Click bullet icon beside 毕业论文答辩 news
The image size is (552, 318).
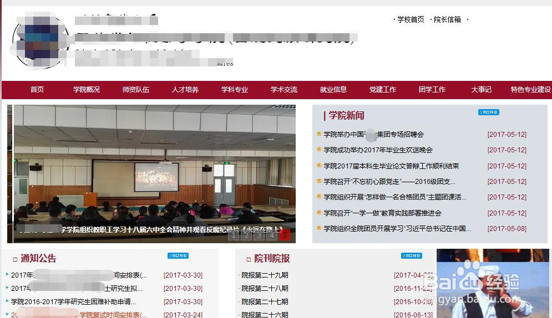319,166
